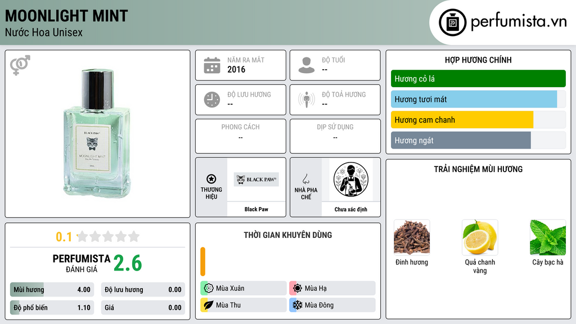Click the person icon beside Độ tuổi

tap(307, 65)
